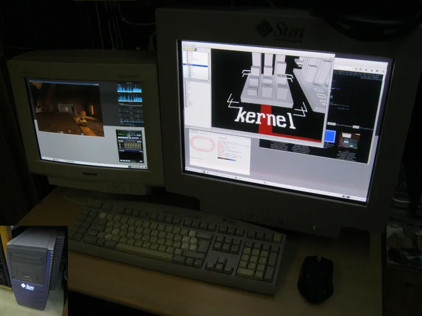422x316 pixels.
Task: Click the speaker icon in the right monitor's tray
Action: [x=344, y=196]
